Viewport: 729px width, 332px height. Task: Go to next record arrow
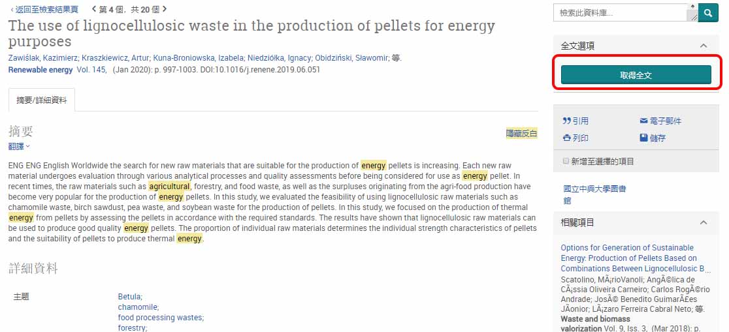165,9
